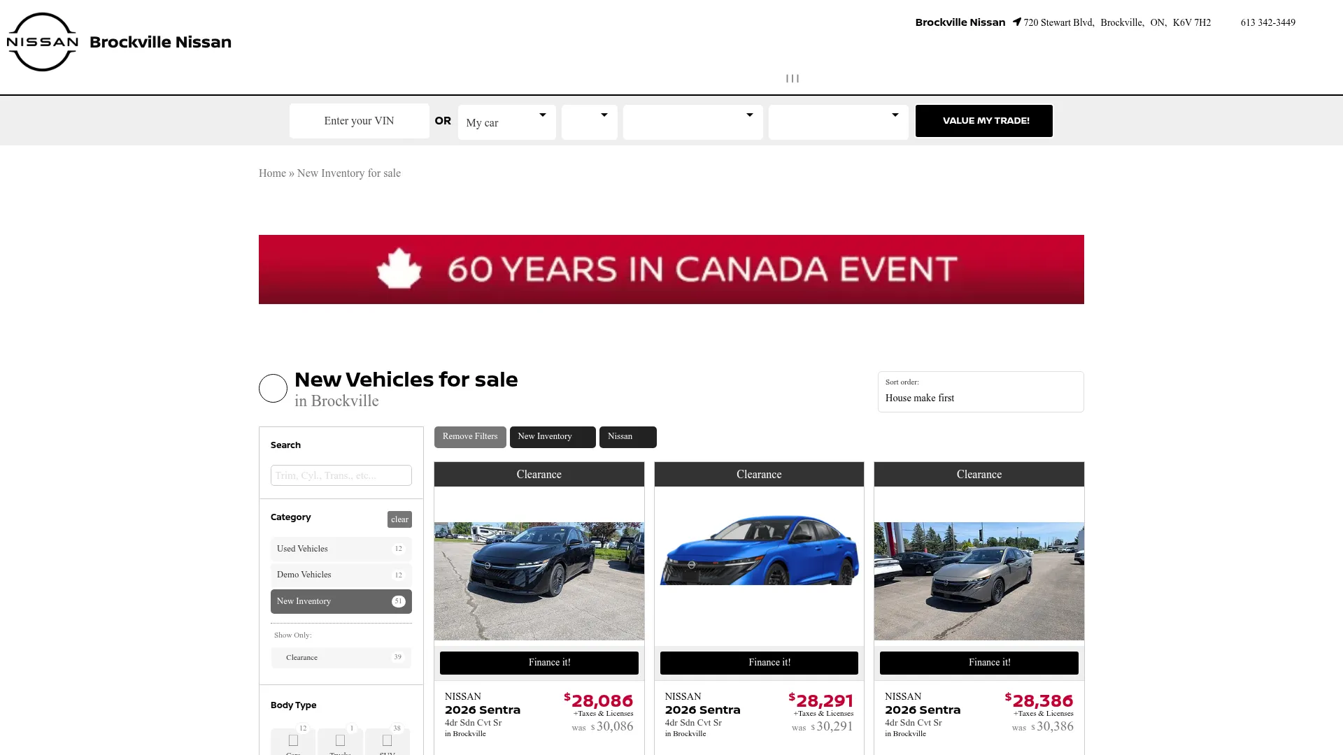This screenshot has height=755, width=1343.
Task: Toggle the Clearance show-only filter
Action: click(x=341, y=657)
